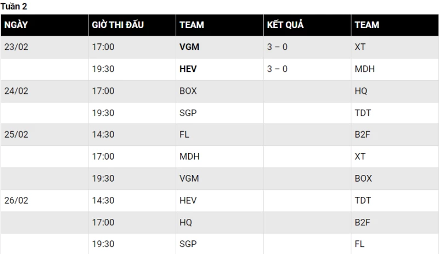The height and width of the screenshot is (254, 439).
Task: Click the 23/02 date cell
Action: pos(16,47)
